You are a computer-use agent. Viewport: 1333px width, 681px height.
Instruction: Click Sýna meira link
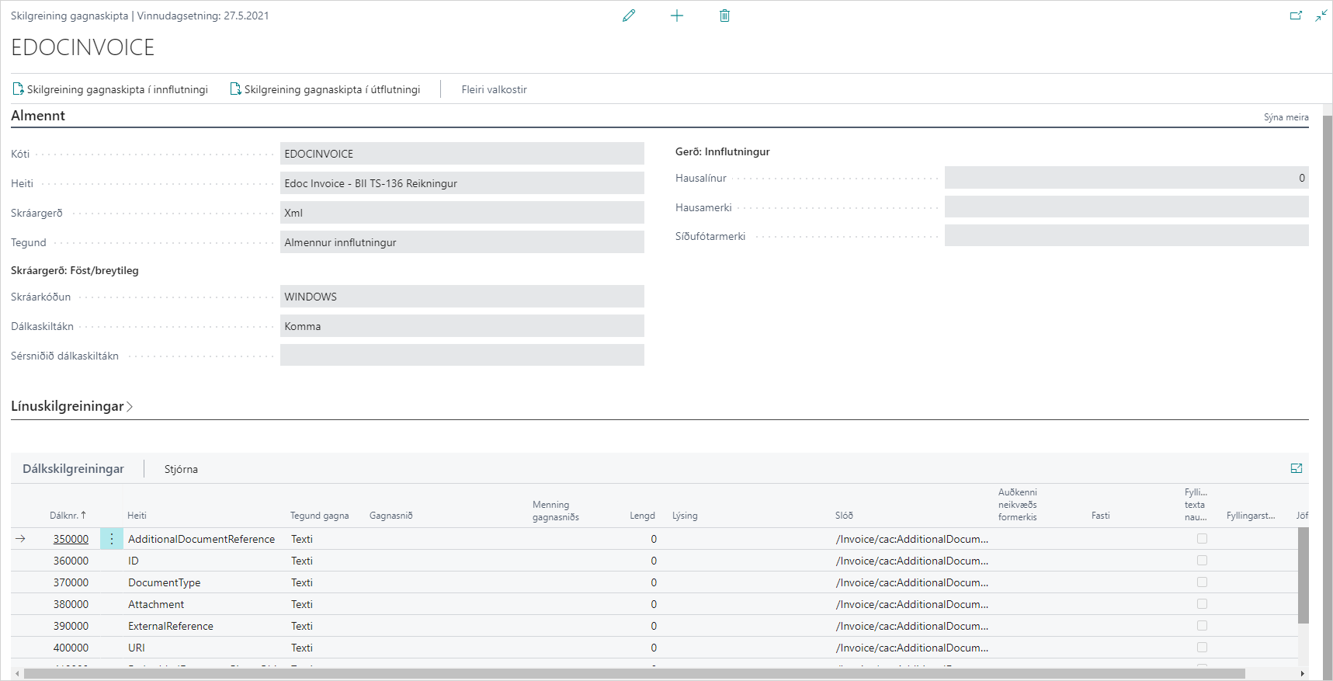click(x=1286, y=117)
